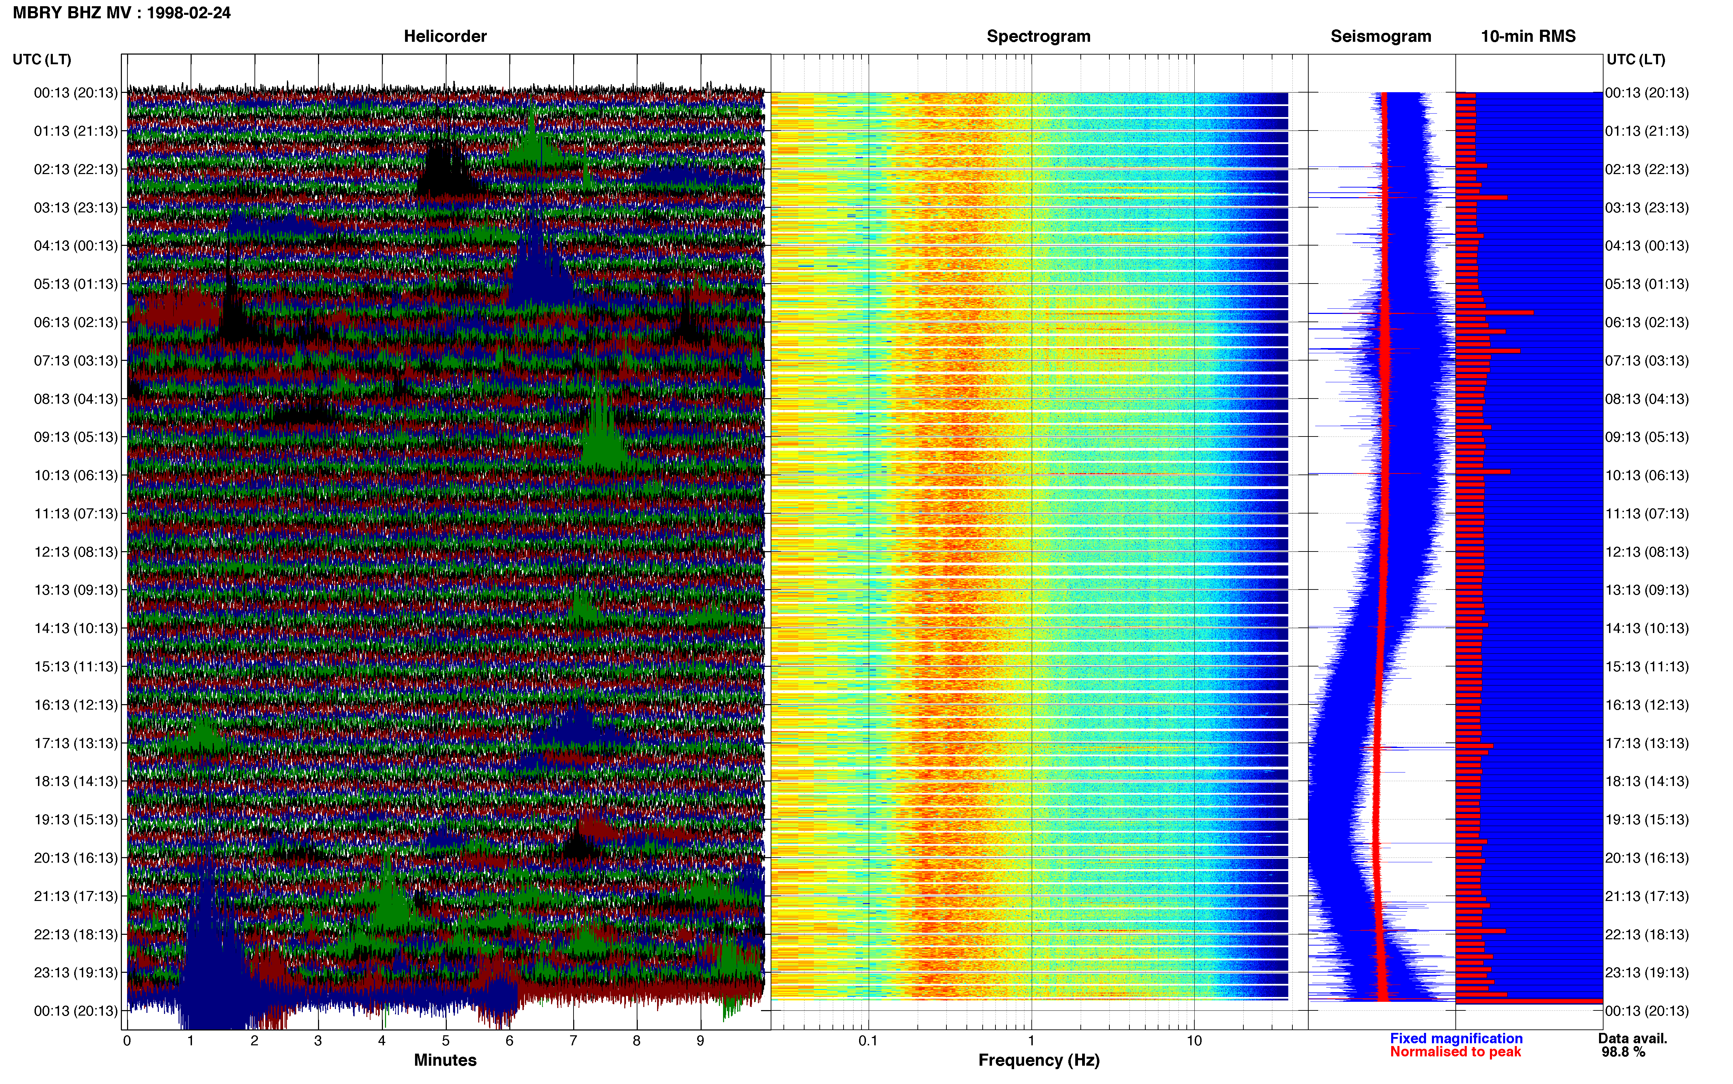Image resolution: width=1733 pixels, height=1084 pixels.
Task: Click the 'Helicorder' panel heading
Action: pyautogui.click(x=445, y=37)
